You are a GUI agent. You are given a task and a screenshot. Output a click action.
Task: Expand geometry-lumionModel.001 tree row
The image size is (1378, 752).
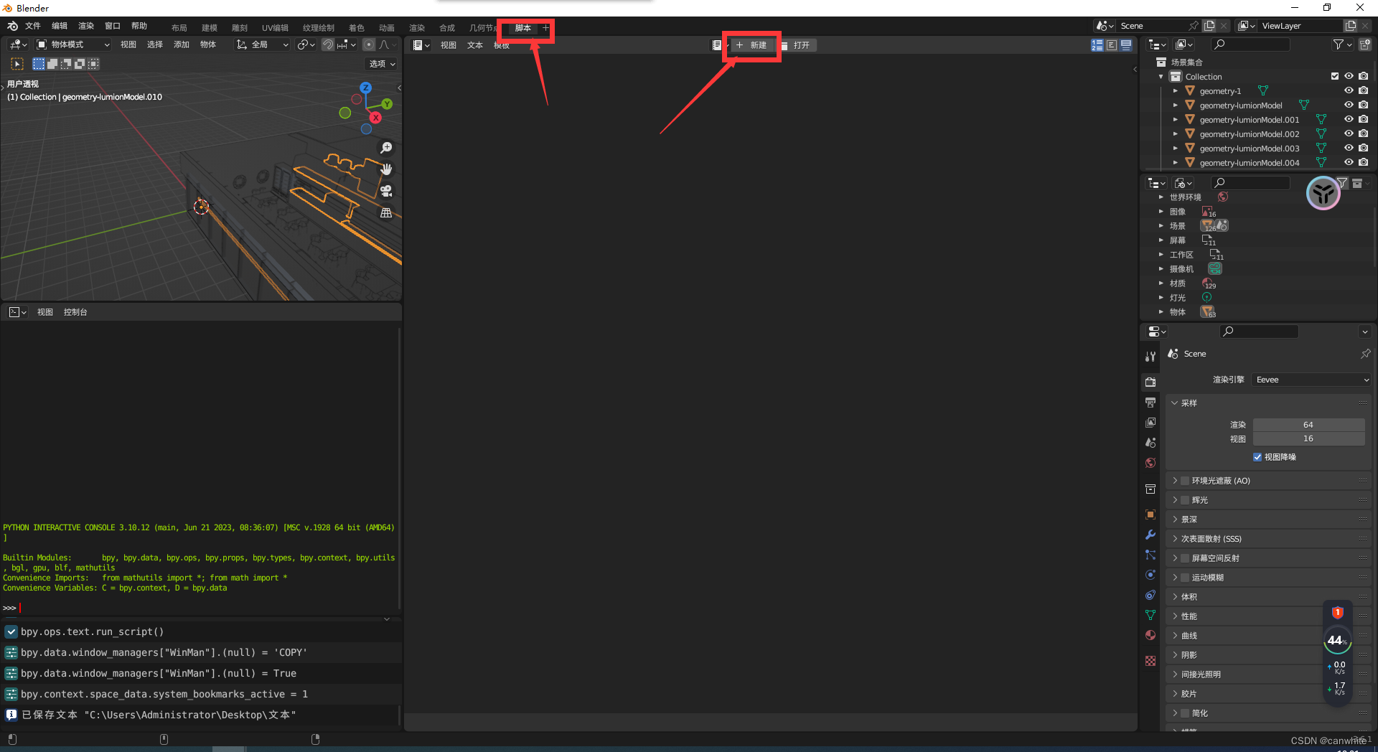pyautogui.click(x=1175, y=120)
